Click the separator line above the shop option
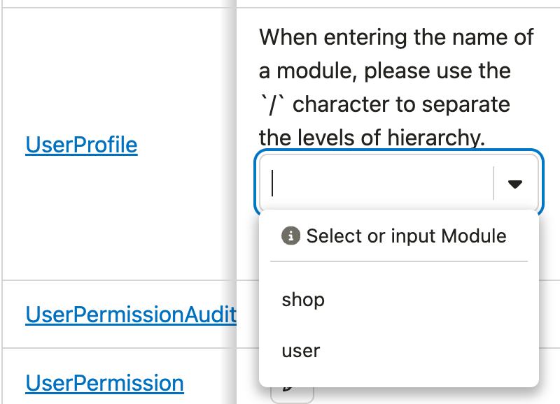The width and height of the screenshot is (560, 404). point(398,261)
